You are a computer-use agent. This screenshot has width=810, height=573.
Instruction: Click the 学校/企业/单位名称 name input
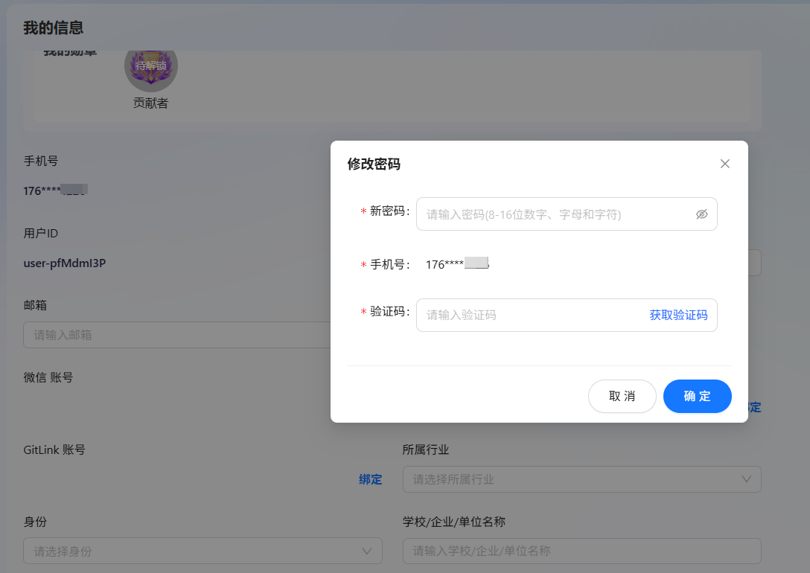coord(581,551)
